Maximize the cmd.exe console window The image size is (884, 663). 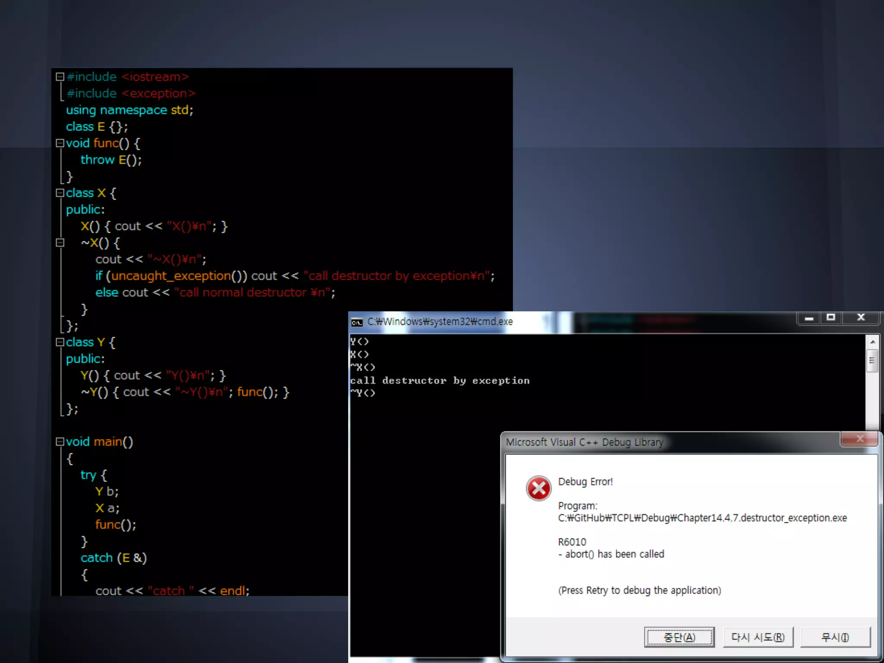point(830,318)
